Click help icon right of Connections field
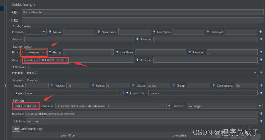Viewport: 265px width, 140px height. (261, 86)
